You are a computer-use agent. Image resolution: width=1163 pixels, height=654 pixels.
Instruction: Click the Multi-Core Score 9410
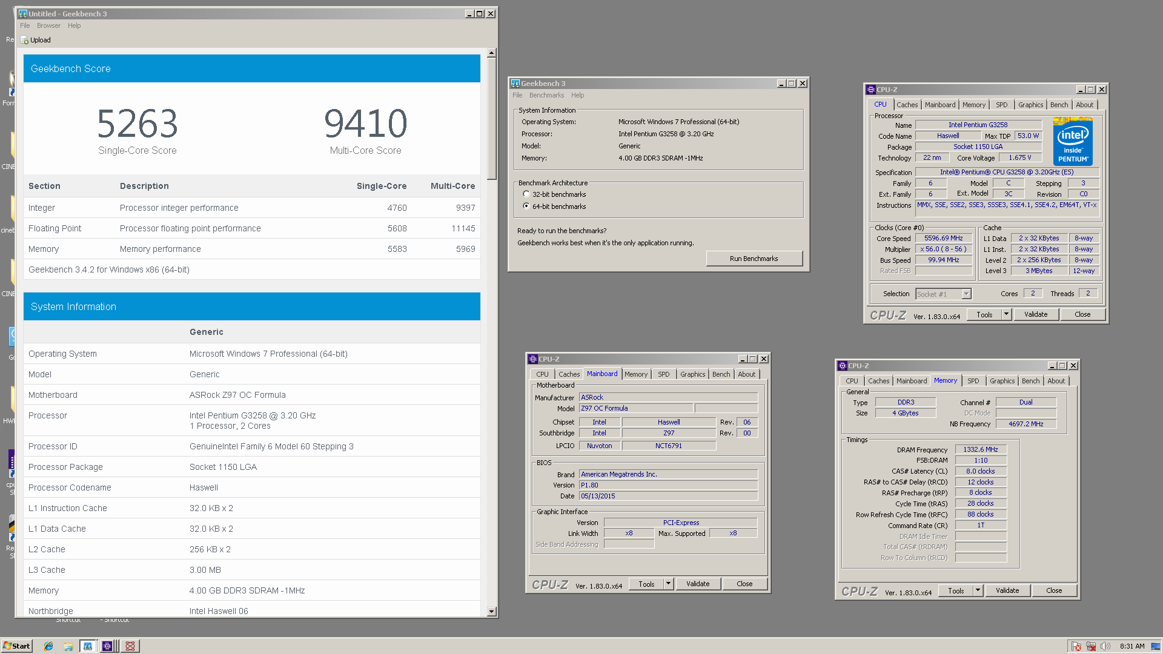365,124
